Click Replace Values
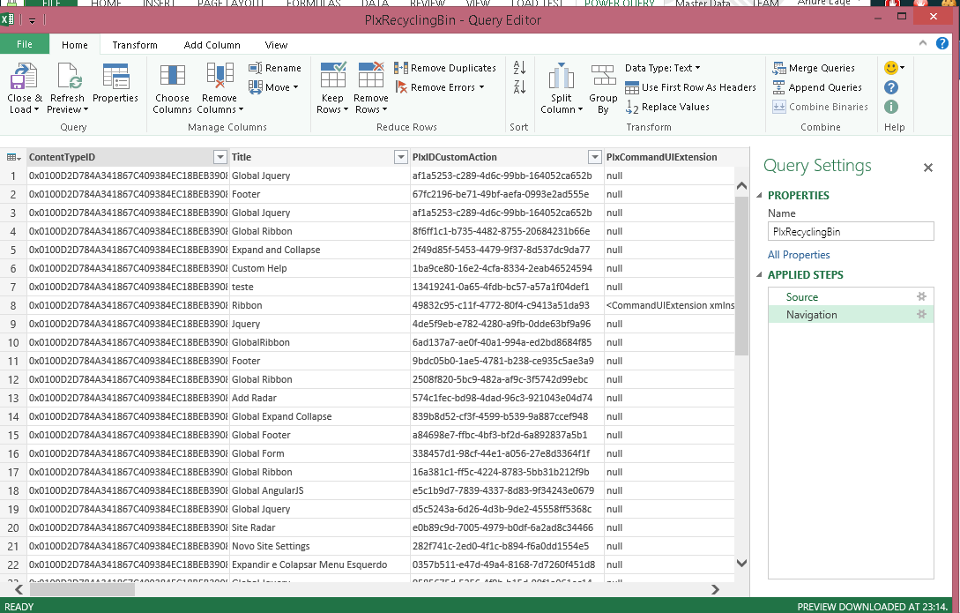The image size is (960, 613). (x=667, y=108)
